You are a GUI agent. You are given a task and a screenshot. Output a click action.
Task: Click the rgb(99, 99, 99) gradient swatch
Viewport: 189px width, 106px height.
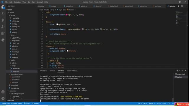click(83, 29)
